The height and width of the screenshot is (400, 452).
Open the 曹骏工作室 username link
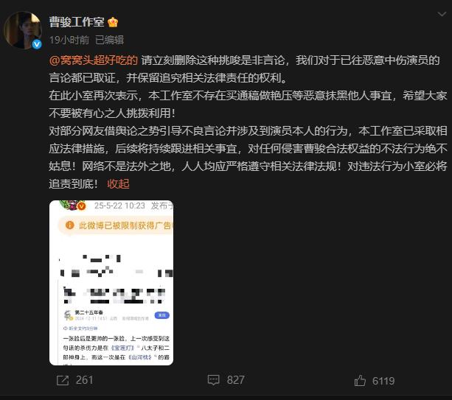pyautogui.click(x=77, y=22)
